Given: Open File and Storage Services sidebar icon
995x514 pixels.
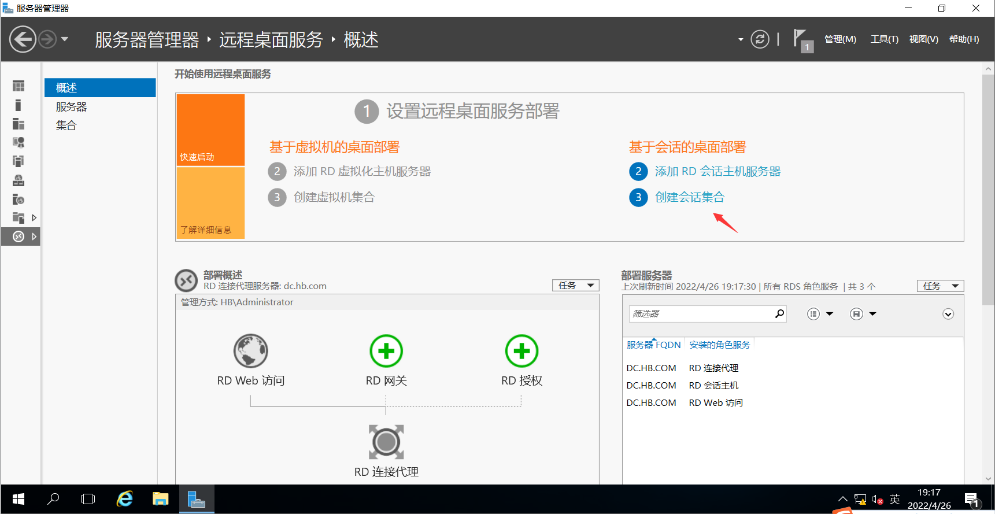Looking at the screenshot, I should (x=19, y=218).
